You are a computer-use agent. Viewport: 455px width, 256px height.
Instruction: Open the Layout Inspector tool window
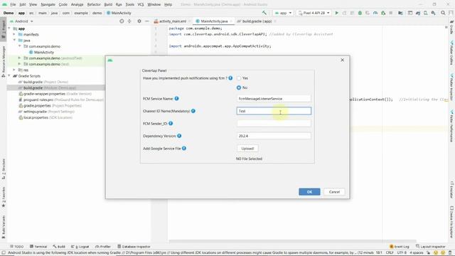(x=431, y=247)
